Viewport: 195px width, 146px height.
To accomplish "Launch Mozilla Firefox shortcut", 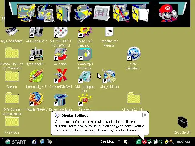I will click(36, 99).
